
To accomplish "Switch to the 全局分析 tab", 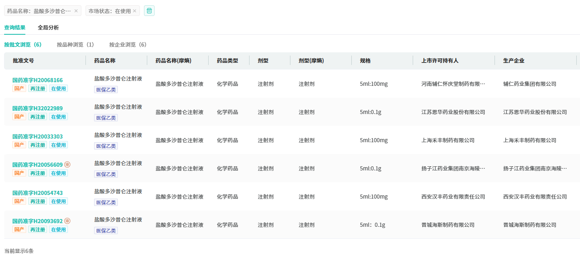I will click(48, 28).
